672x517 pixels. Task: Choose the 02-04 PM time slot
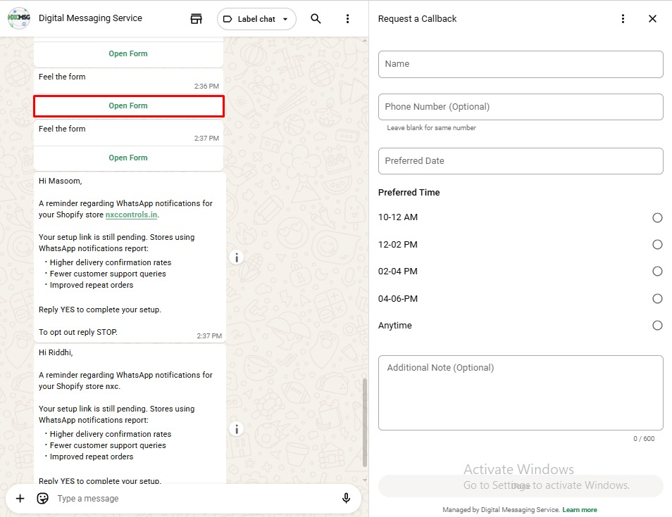[x=657, y=271]
